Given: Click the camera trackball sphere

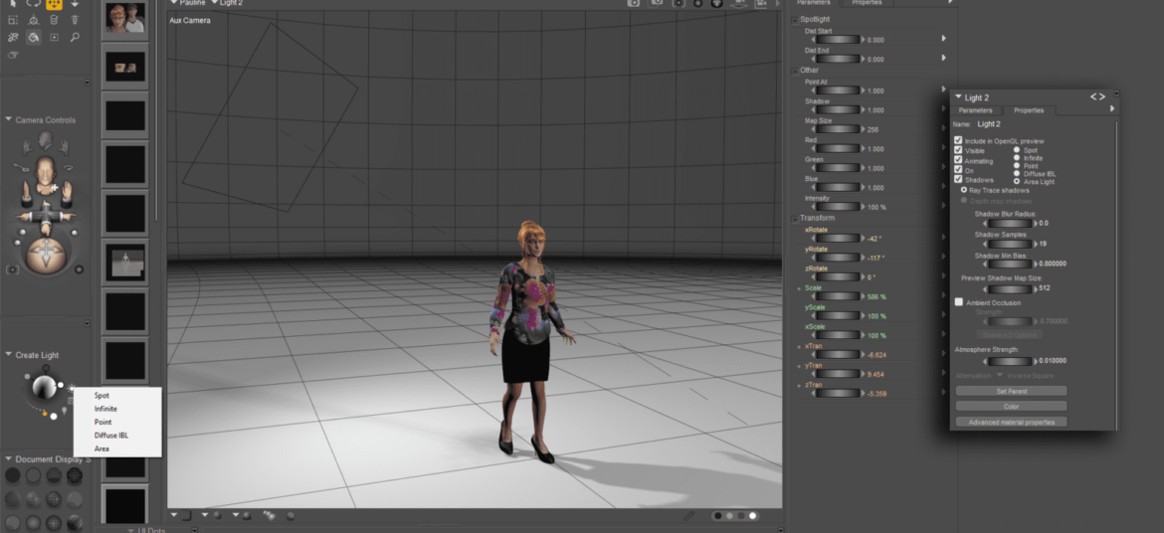Looking at the screenshot, I should 46,257.
